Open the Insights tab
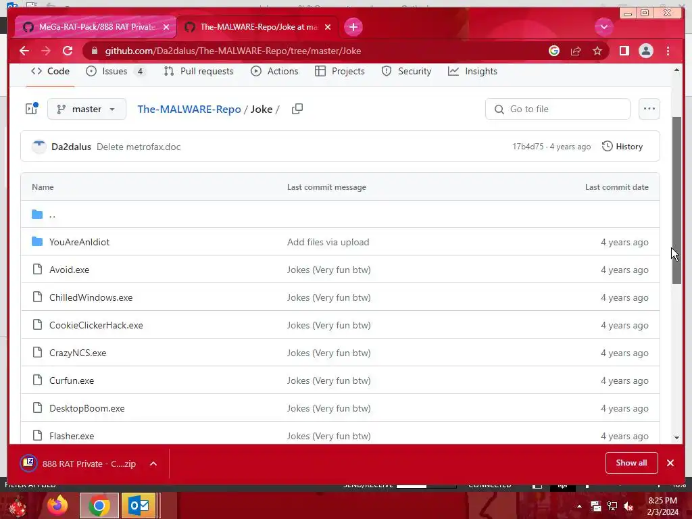Image resolution: width=692 pixels, height=519 pixels. 472,71
